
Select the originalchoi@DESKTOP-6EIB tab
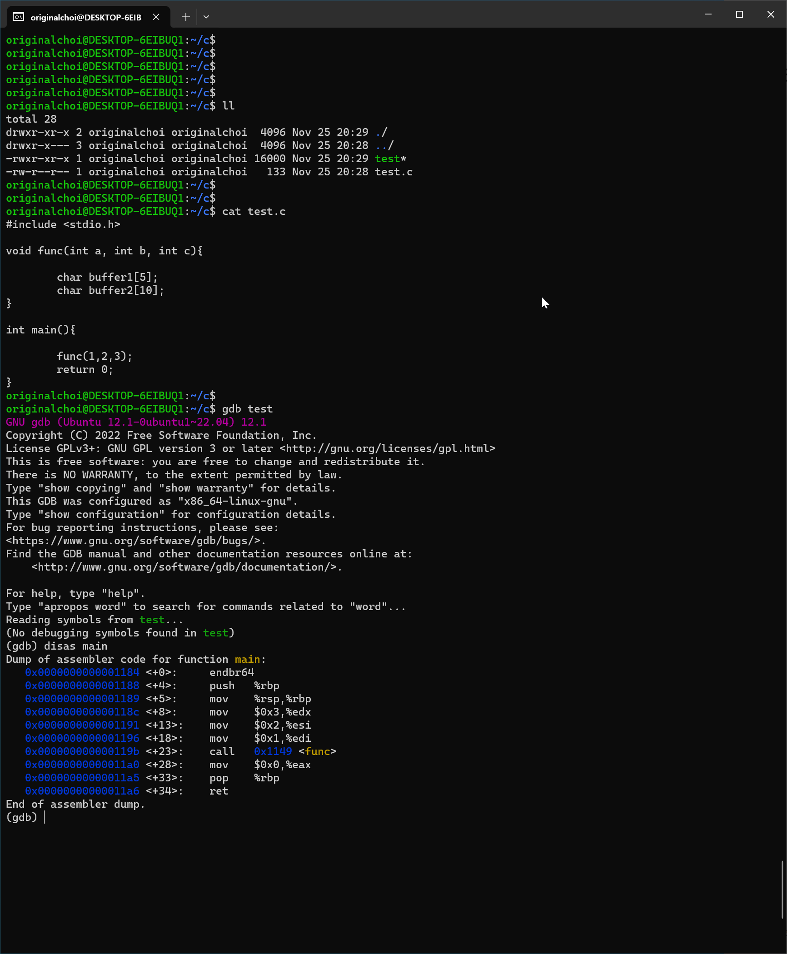pyautogui.click(x=89, y=17)
